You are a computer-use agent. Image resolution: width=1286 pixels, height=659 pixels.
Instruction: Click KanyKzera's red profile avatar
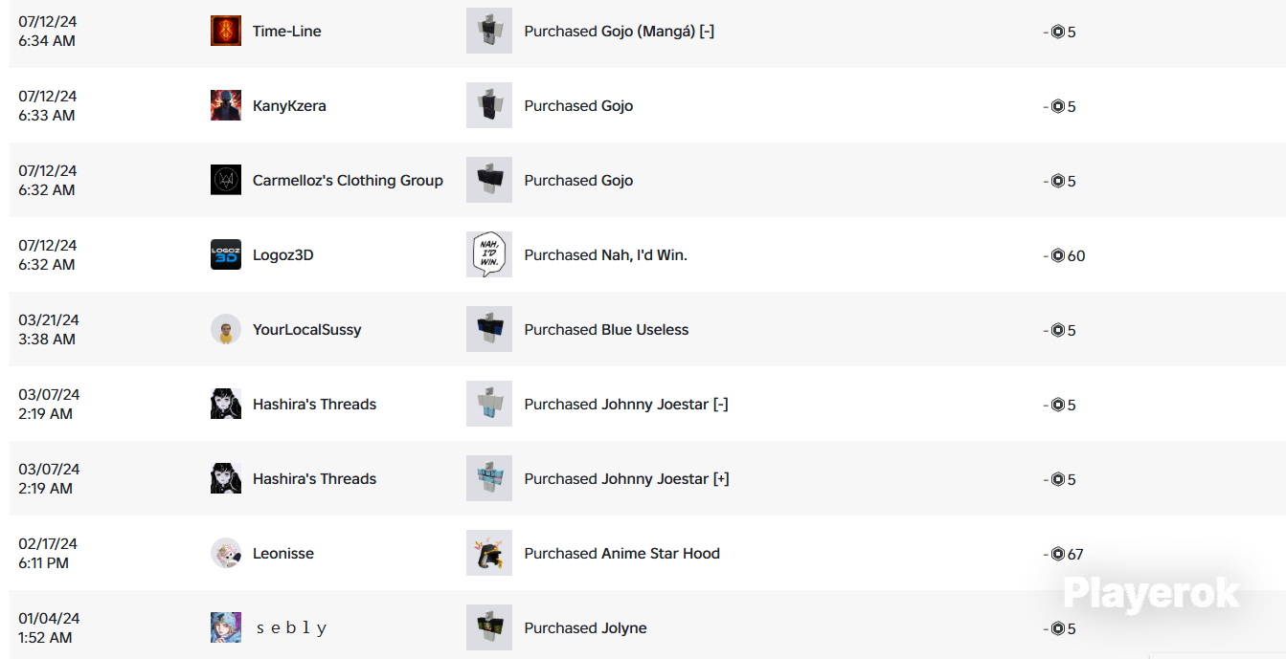(x=226, y=105)
